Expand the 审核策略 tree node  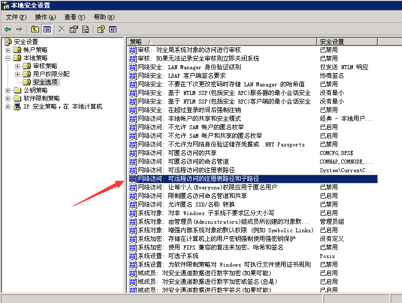pyautogui.click(x=17, y=66)
